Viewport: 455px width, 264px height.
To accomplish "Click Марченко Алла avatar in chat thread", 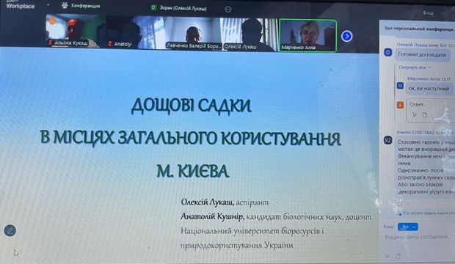I will (400, 86).
